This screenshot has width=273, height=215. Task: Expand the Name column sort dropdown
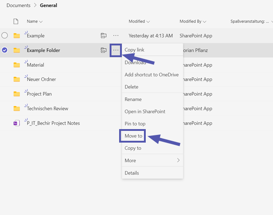click(41, 22)
